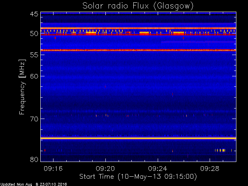Click the red emission line near 54 MHz

pyautogui.click(x=138, y=50)
